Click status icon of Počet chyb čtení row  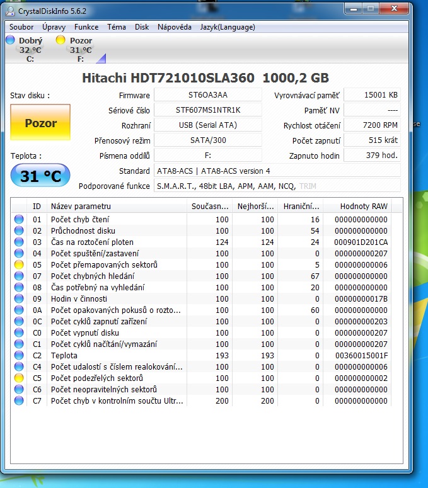[19, 219]
